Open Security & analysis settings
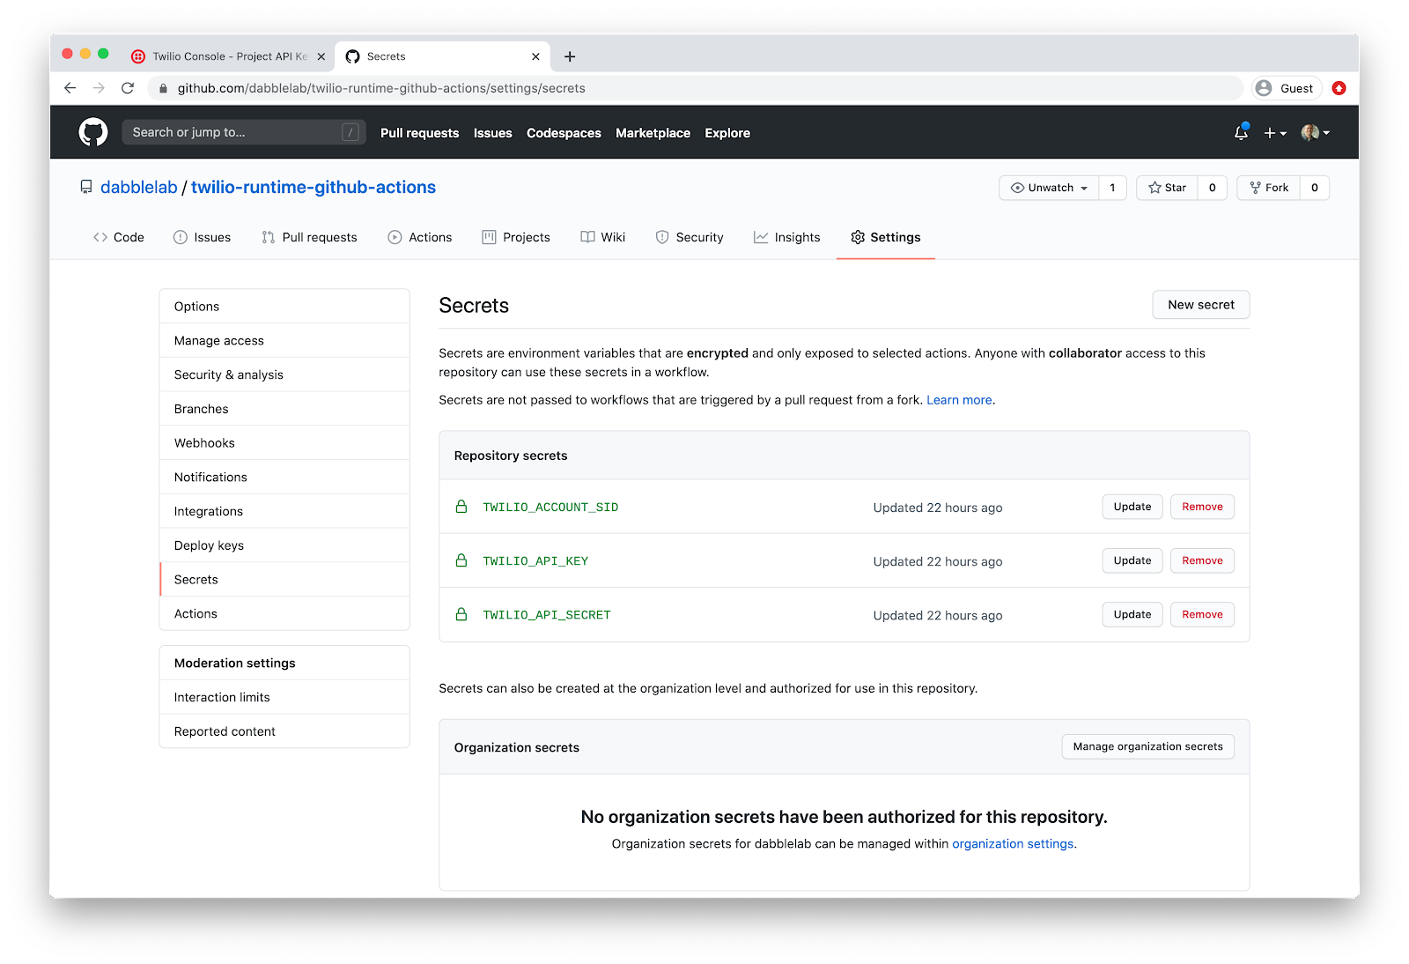The height and width of the screenshot is (964, 1409). pyautogui.click(x=284, y=374)
